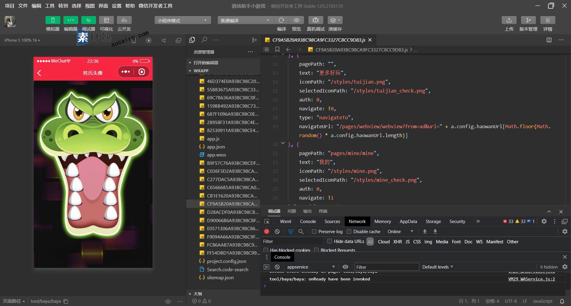Screen dimensions: 571x306
Task: Clear network log icon
Action: pyautogui.click(x=277, y=231)
